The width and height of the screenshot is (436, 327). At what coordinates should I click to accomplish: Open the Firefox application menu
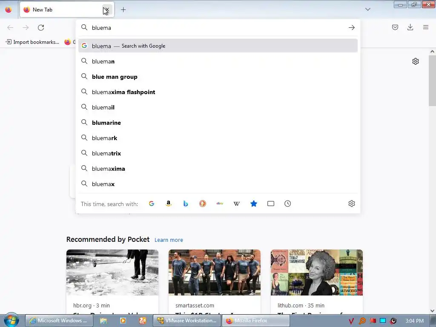(x=425, y=27)
